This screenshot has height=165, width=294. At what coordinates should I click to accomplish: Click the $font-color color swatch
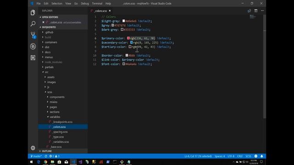pos(124,64)
